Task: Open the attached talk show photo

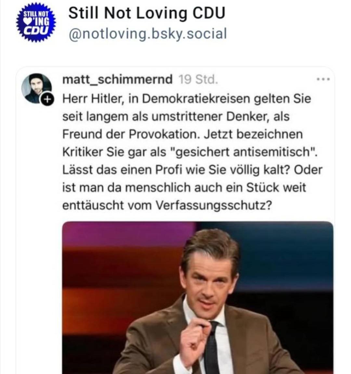Action: coord(198,298)
